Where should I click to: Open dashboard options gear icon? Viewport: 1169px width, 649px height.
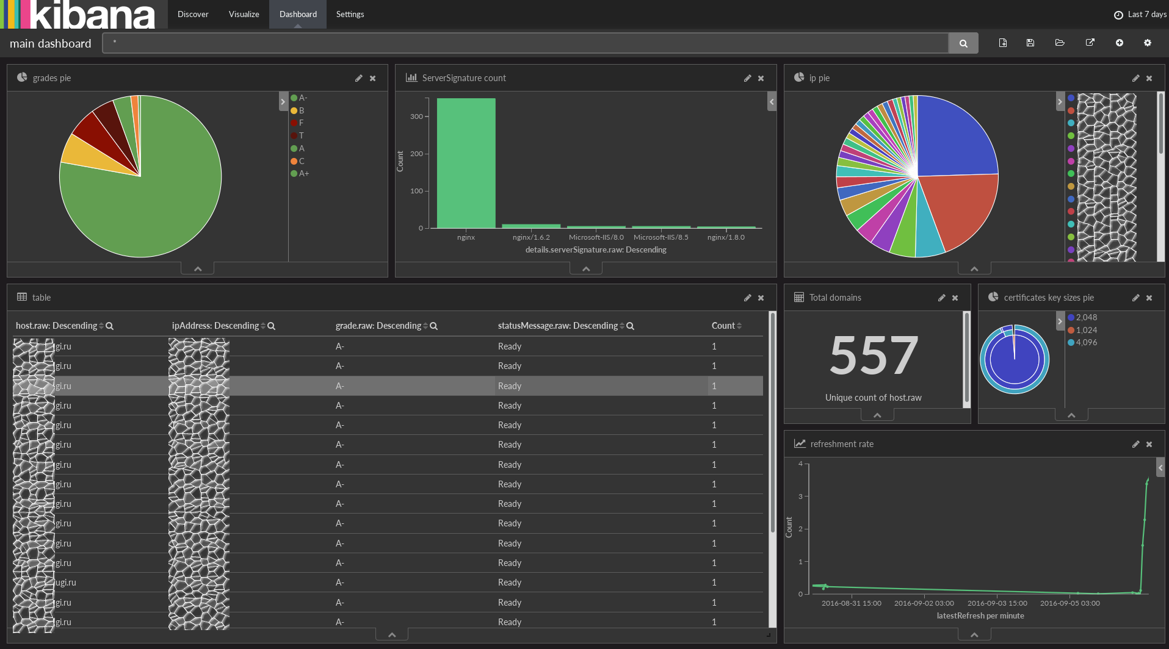coord(1148,43)
